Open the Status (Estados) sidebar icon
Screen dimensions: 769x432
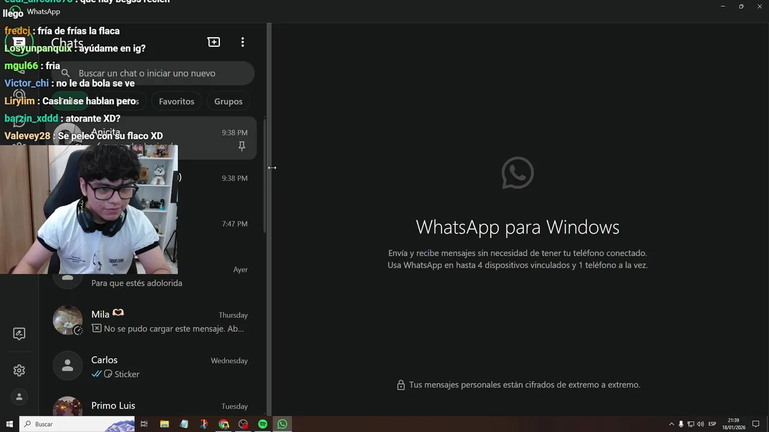19,95
